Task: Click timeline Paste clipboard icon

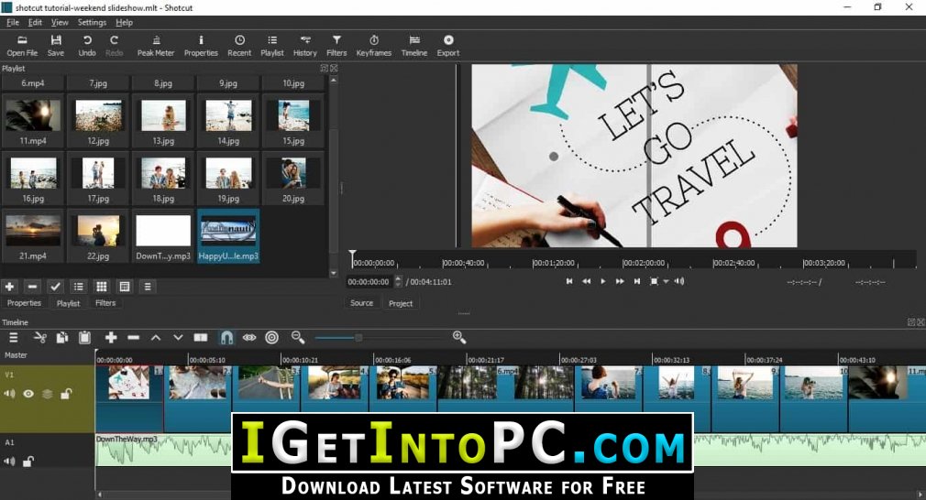Action: (85, 338)
